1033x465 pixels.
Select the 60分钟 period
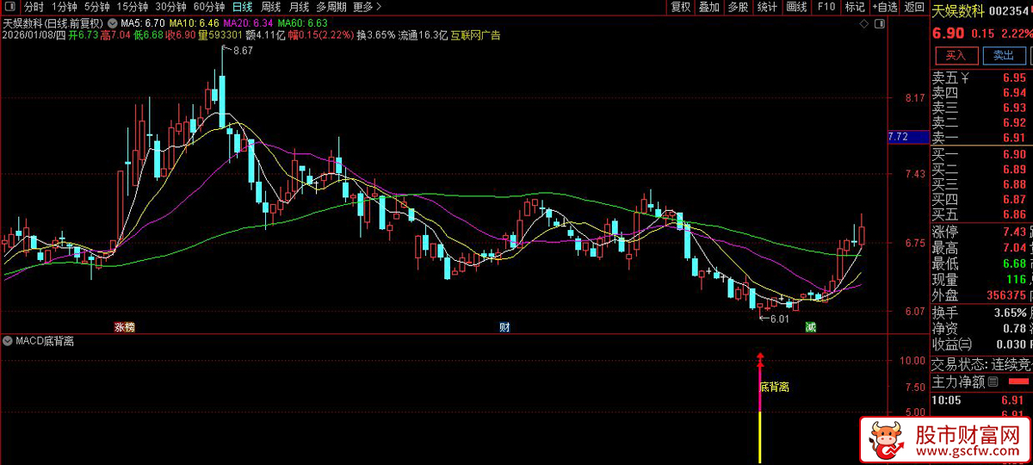pos(208,7)
